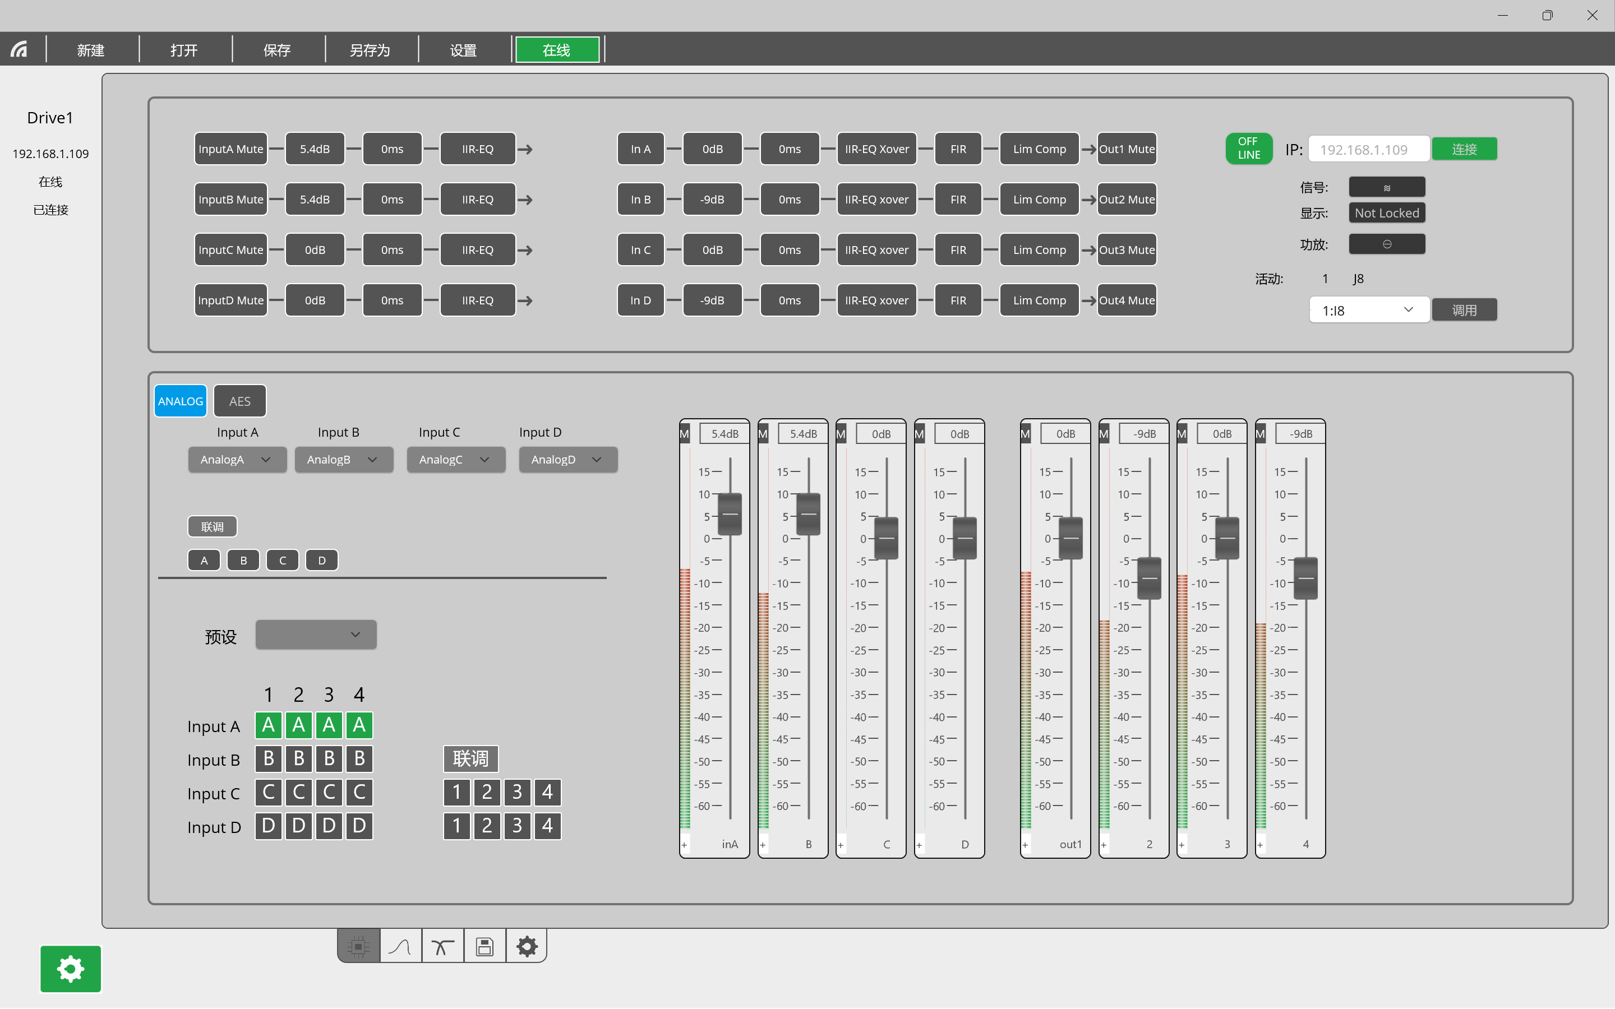Expand the Input A AnalogA dropdown
Screen dimensions: 1615x1009
click(x=237, y=460)
